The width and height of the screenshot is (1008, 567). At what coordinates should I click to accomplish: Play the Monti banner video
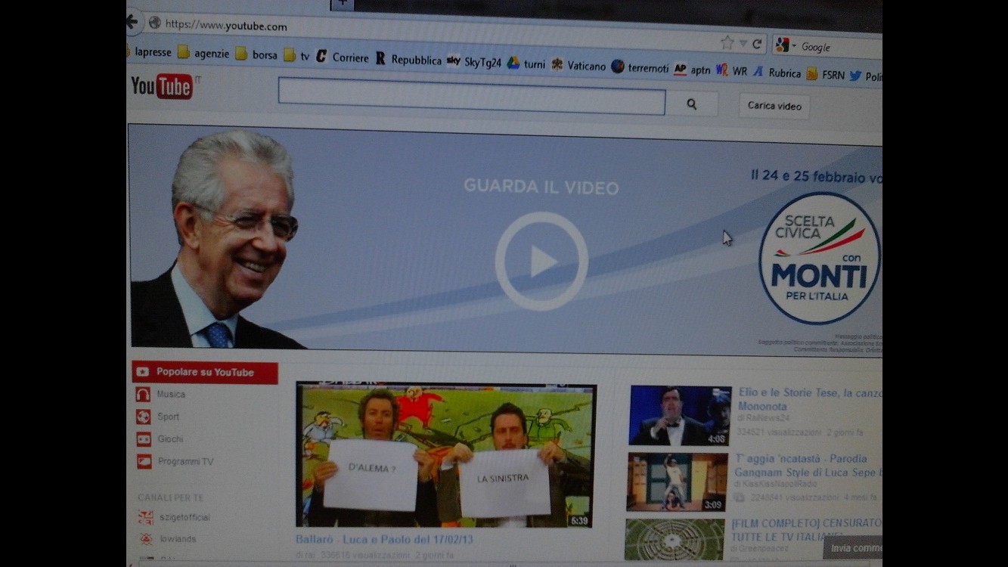pos(541,261)
